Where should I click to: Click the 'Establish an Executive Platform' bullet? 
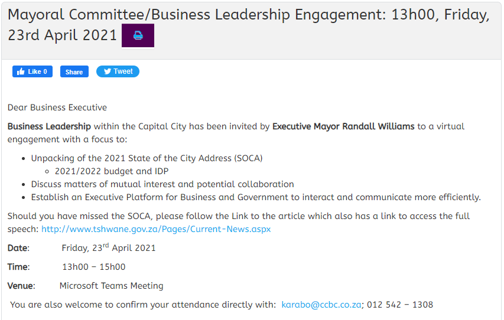(256, 197)
